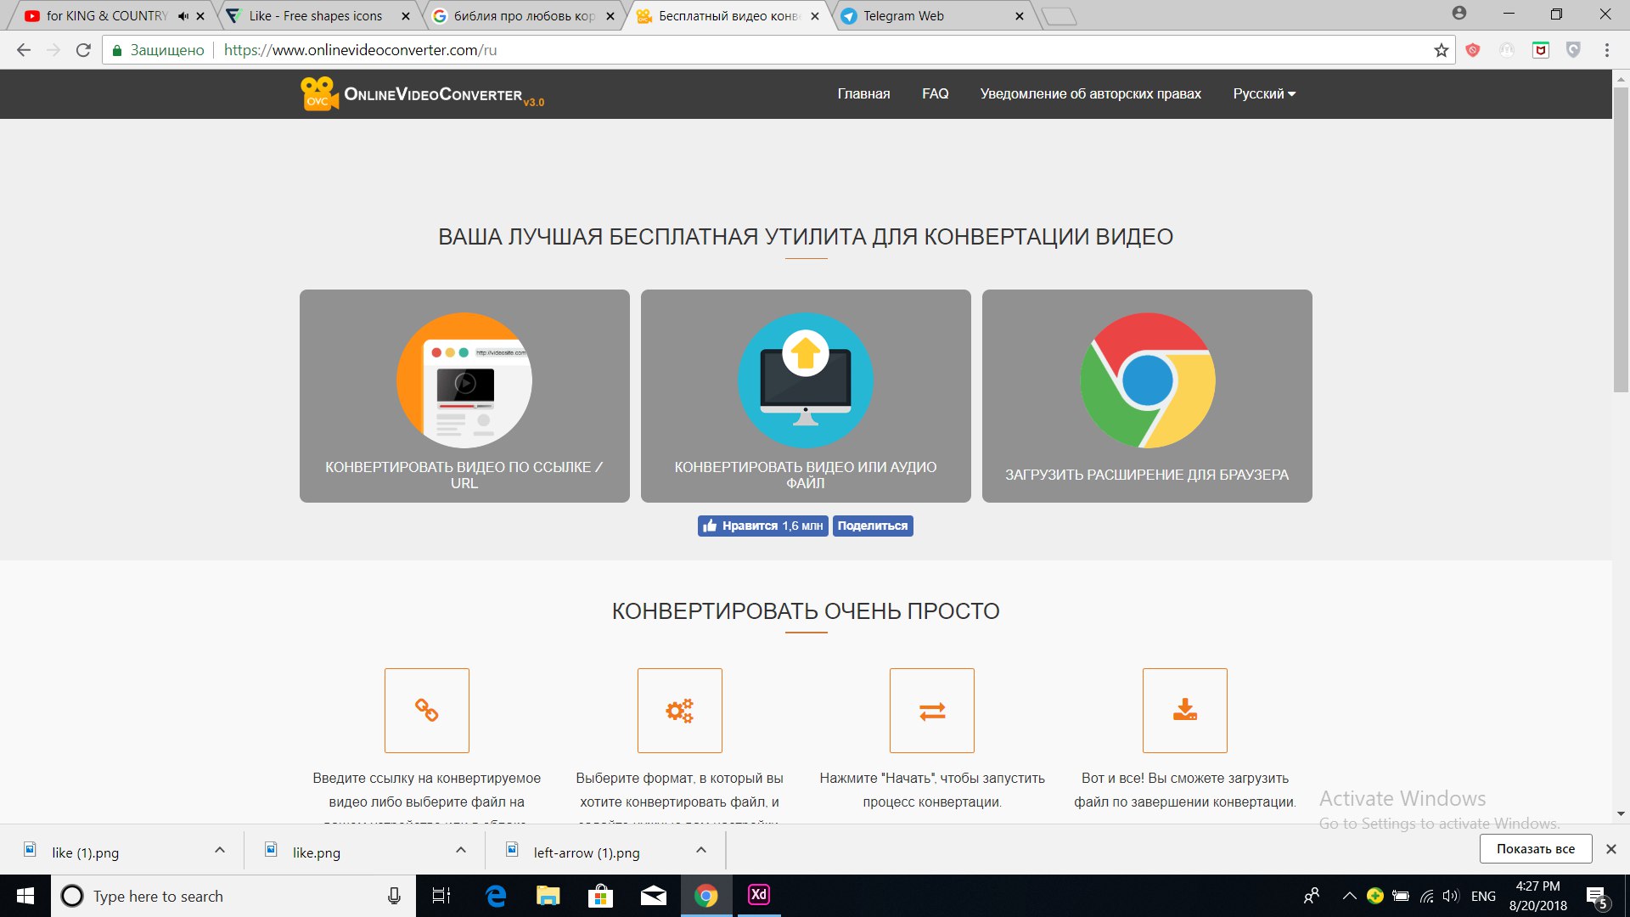Reload the page using the refresh icon
Screen dimensions: 1630x917
(x=83, y=50)
